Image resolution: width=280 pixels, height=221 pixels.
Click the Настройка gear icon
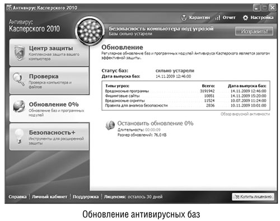[x=245, y=18]
